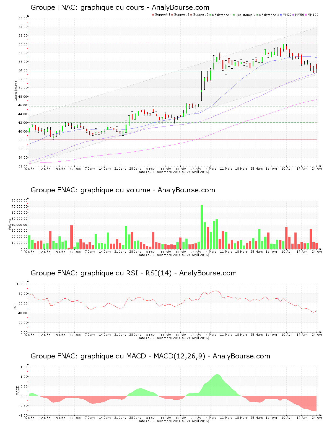Click the Support 1 red legend swatch
The image size is (332, 429).
click(x=153, y=15)
